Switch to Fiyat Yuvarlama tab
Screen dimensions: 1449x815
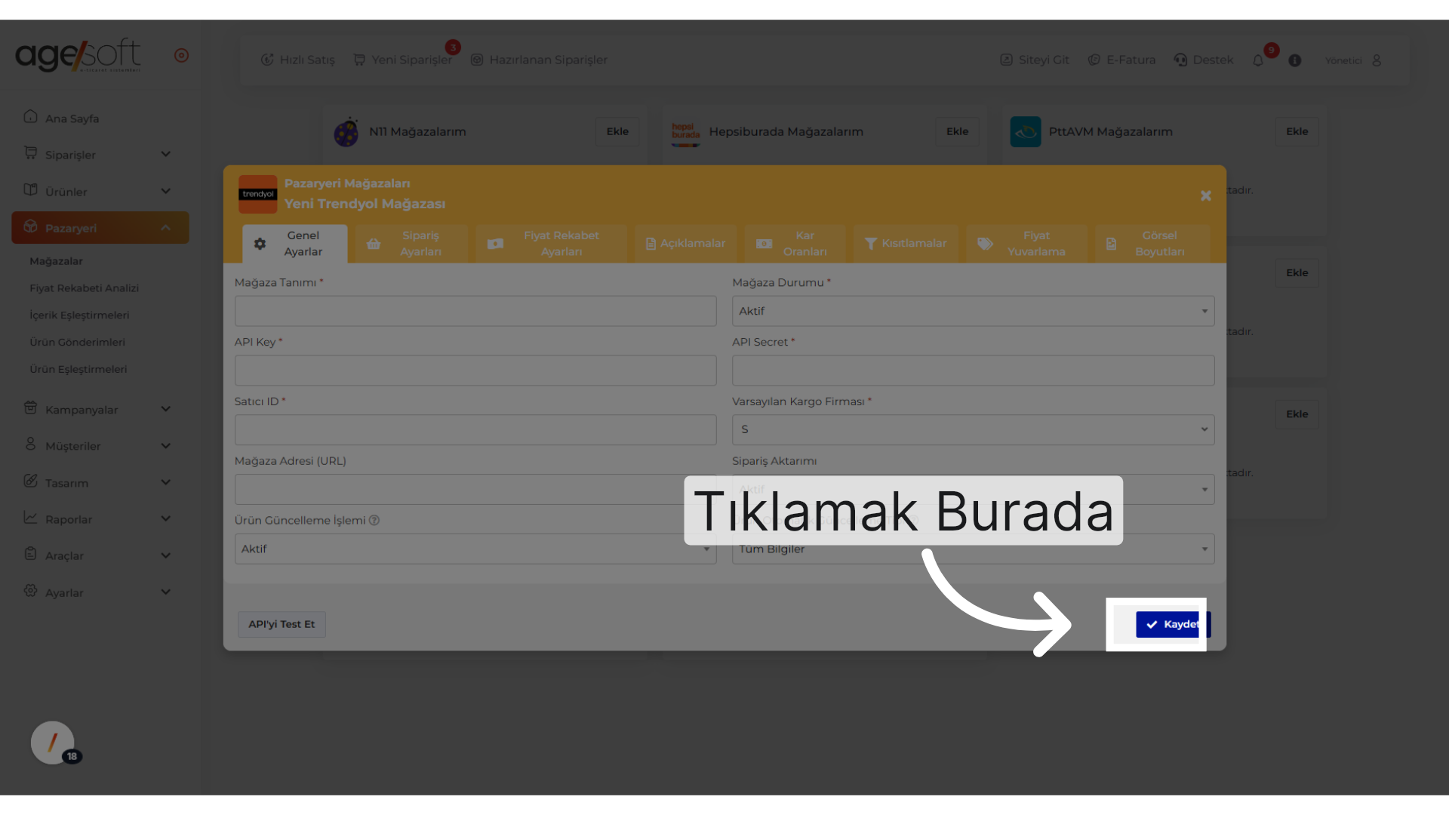[x=1027, y=244]
